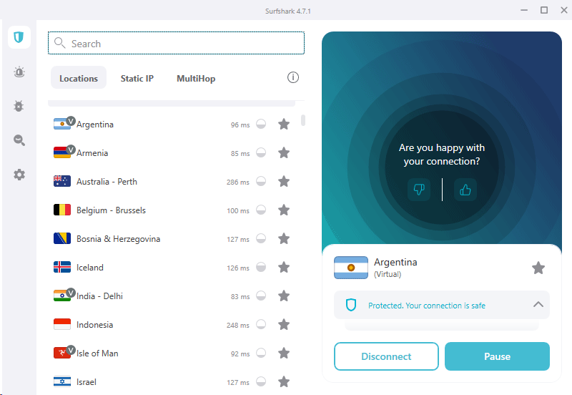Favorite Australia - Perth with its star

click(x=284, y=182)
